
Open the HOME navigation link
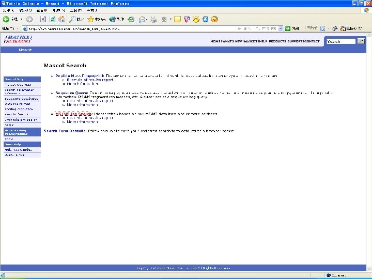point(215,41)
